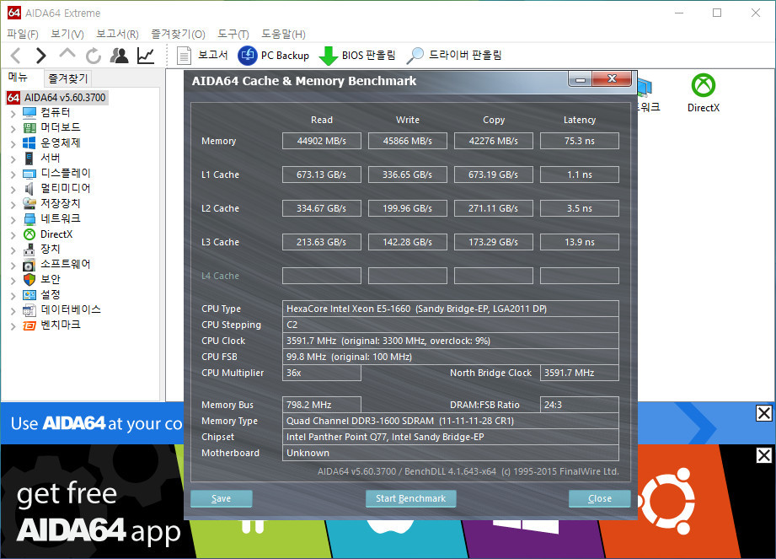Expand the 멀티미디어 tree node
This screenshot has height=559, width=776.
coord(13,190)
